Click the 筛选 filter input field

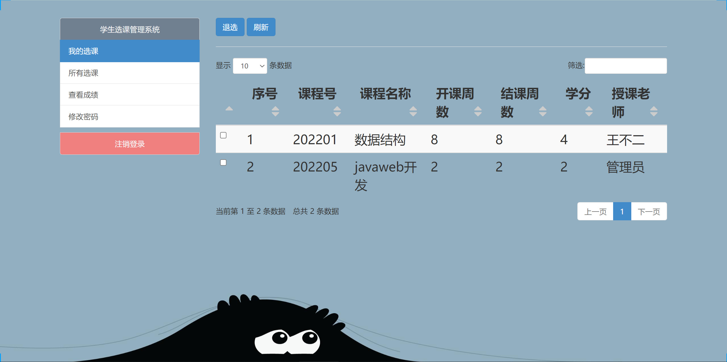[x=626, y=66]
